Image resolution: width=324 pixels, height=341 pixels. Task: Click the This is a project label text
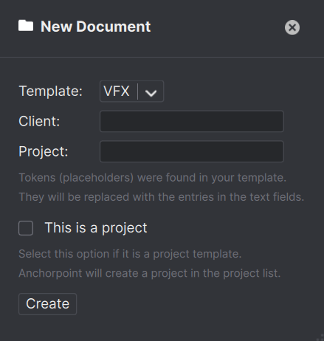pos(96,228)
